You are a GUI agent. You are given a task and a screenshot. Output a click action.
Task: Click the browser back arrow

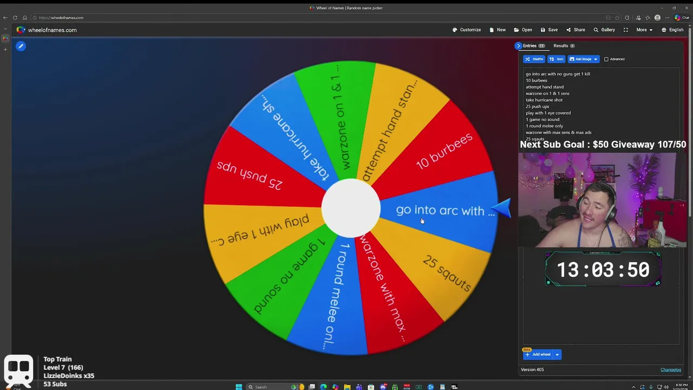coord(5,18)
